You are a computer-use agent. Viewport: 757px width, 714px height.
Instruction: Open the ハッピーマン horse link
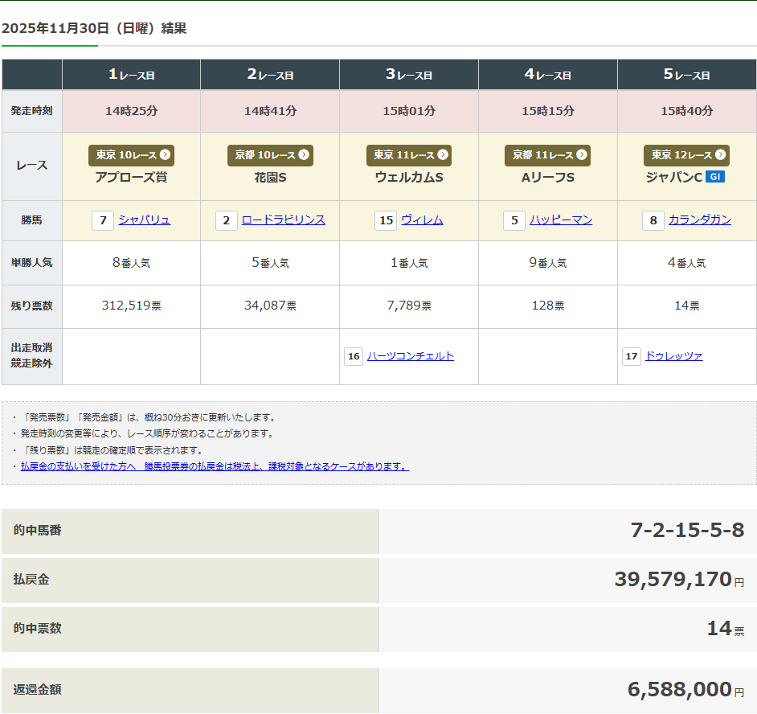coord(561,220)
